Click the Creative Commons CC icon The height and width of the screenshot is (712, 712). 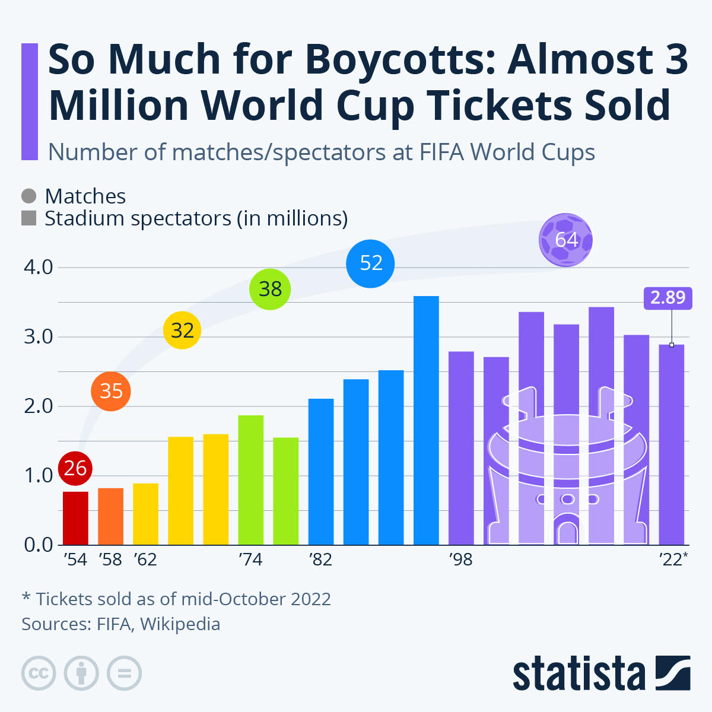coord(39,673)
